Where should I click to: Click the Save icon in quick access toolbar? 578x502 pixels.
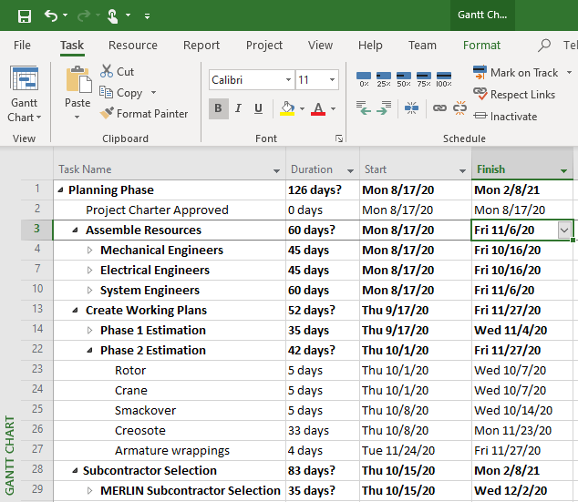25,15
